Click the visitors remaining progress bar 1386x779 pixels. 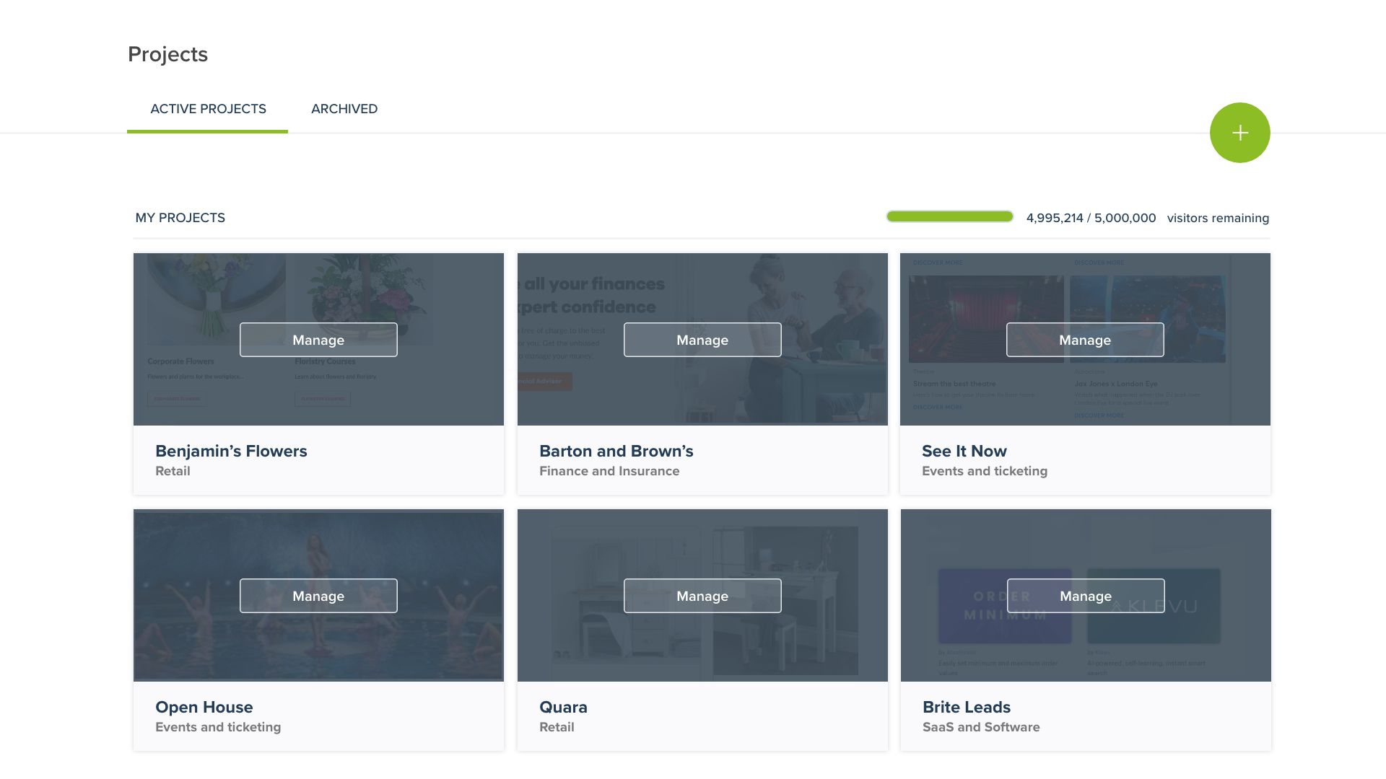(950, 216)
